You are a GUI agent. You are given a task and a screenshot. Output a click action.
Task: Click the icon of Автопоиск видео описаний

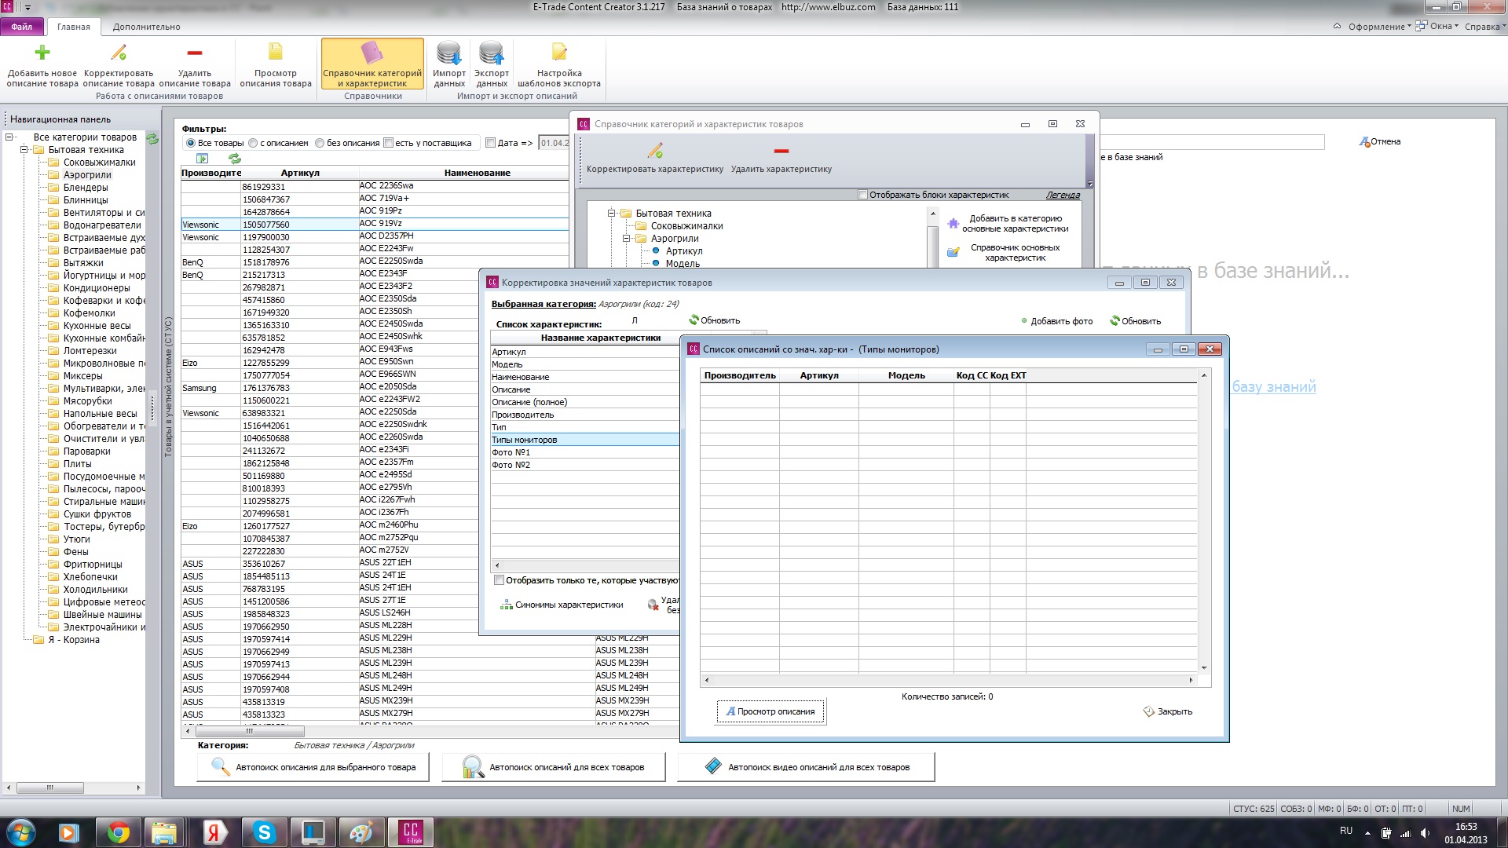coord(713,766)
